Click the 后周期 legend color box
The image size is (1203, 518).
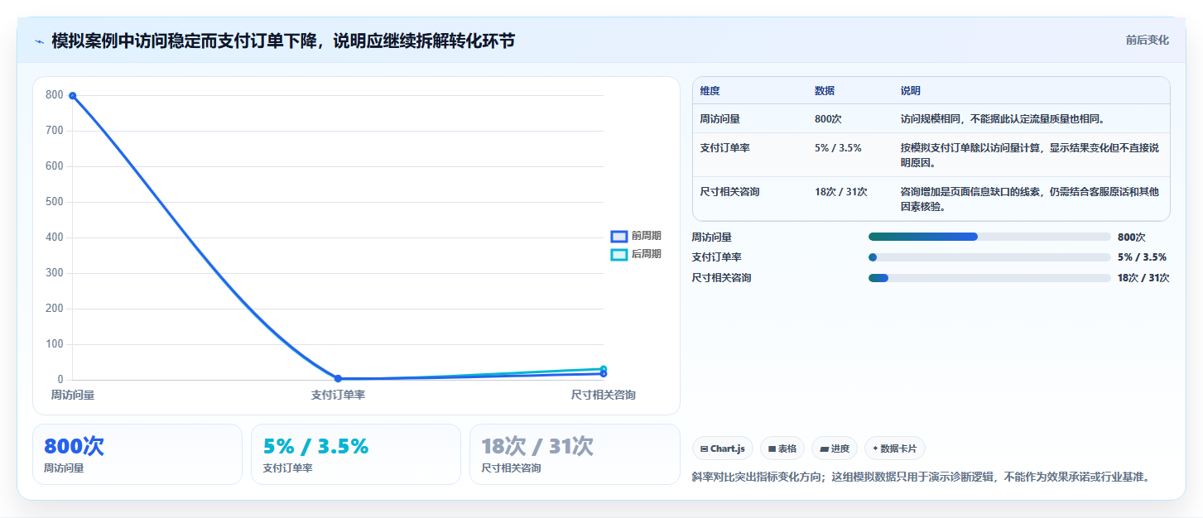(x=619, y=255)
